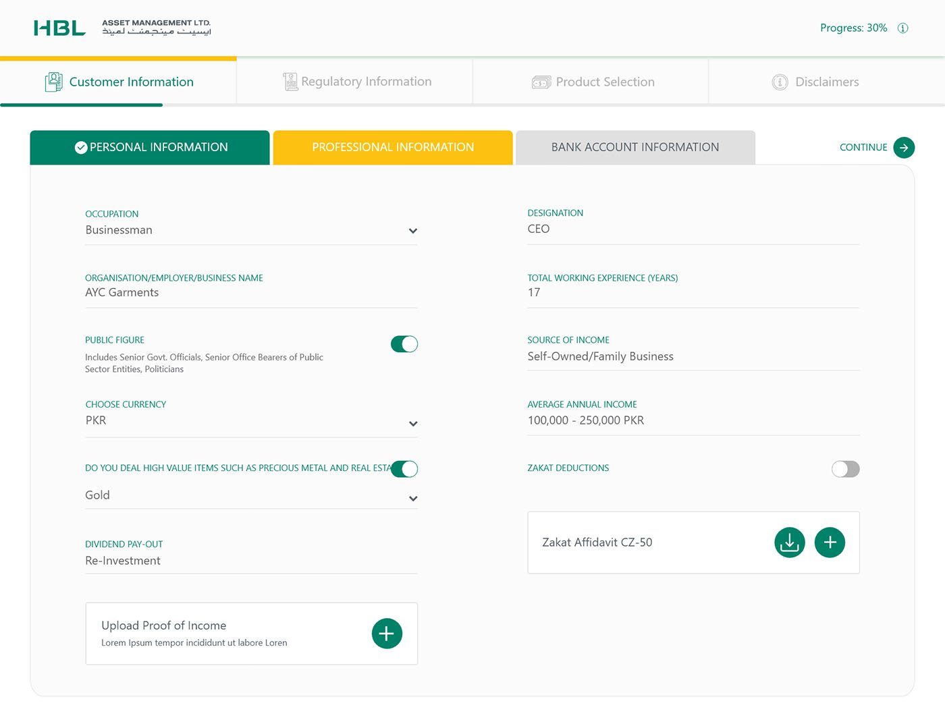Open the Bank Account Information tab
This screenshot has width=945, height=724.
pyautogui.click(x=635, y=147)
